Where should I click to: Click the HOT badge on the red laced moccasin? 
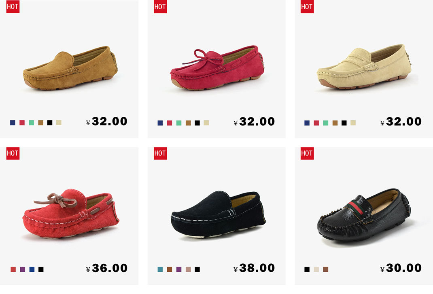point(13,153)
